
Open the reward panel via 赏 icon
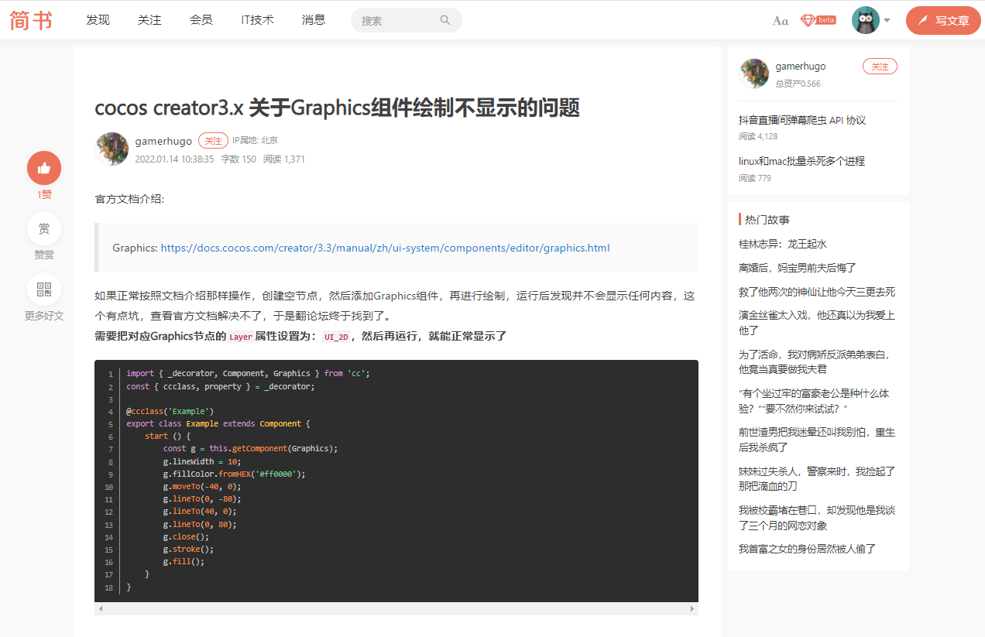click(x=44, y=228)
